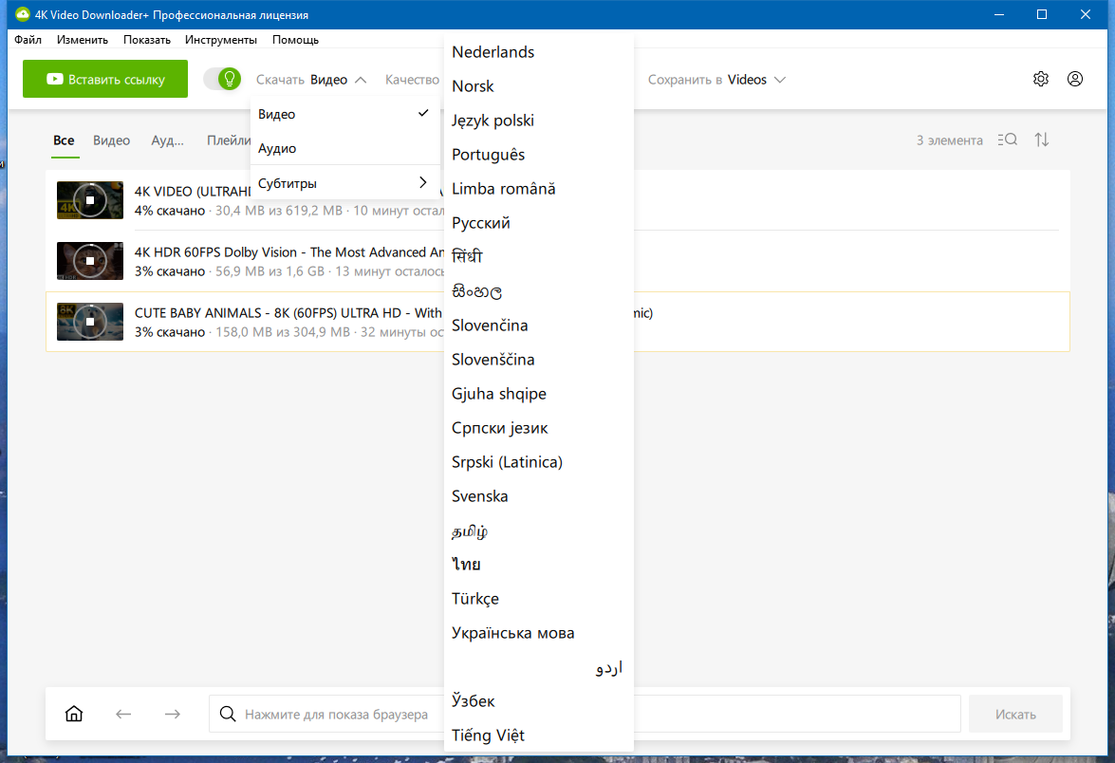Switch to the Все tab
The image size is (1115, 763).
pos(64,140)
